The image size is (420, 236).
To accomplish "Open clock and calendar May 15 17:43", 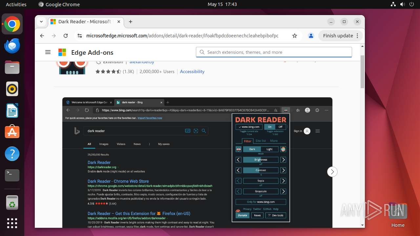I will 222,4.
